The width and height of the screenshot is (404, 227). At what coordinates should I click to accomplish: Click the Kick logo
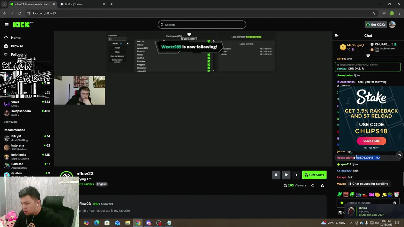click(23, 25)
